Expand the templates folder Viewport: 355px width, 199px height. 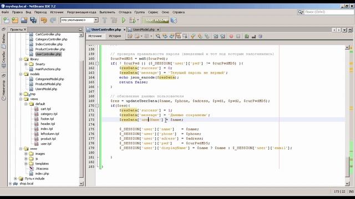pos(26,164)
